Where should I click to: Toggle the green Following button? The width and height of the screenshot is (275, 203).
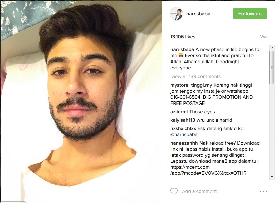[x=250, y=14]
